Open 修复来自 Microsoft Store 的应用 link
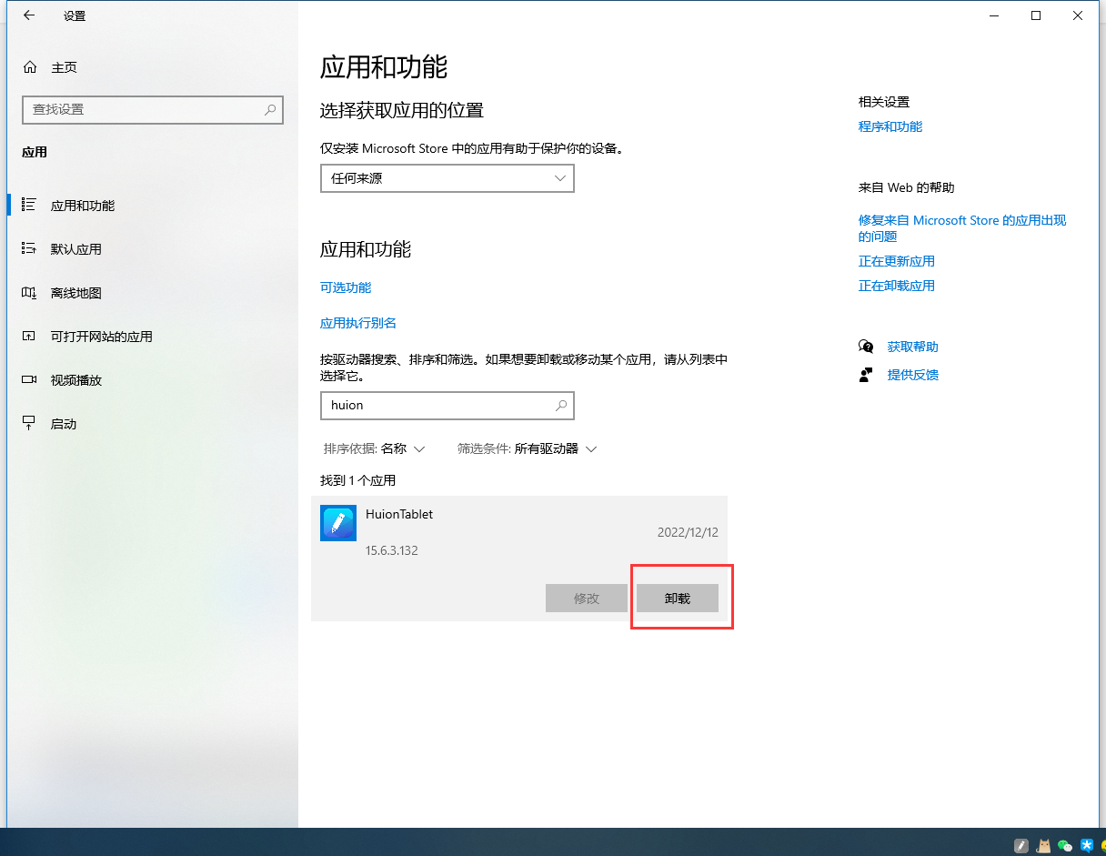Viewport: 1106px width, 856px height. [x=962, y=228]
